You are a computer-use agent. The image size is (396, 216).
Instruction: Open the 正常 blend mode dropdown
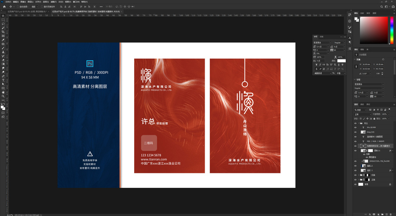coord(363,114)
